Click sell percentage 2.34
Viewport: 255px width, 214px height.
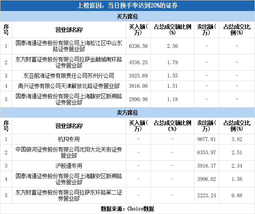point(237,166)
